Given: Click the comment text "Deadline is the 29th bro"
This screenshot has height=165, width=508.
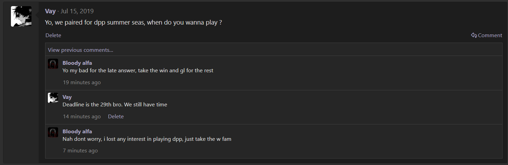Looking at the screenshot, I should pyautogui.click(x=115, y=105).
